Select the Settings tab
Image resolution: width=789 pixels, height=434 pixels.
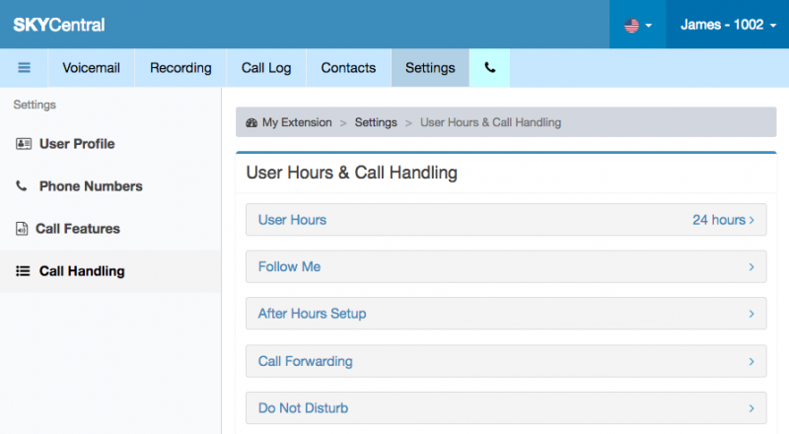pyautogui.click(x=430, y=67)
